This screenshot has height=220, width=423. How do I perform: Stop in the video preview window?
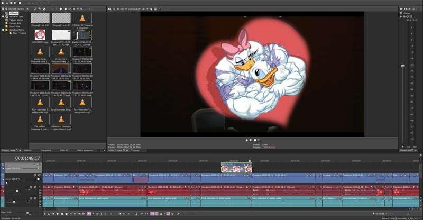click(x=255, y=140)
